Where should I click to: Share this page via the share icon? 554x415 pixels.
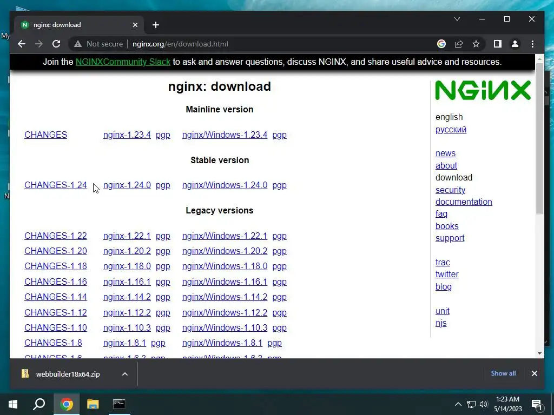459,44
